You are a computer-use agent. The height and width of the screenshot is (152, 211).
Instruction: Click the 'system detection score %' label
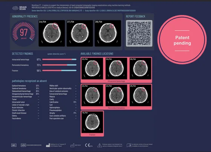tap(57, 54)
